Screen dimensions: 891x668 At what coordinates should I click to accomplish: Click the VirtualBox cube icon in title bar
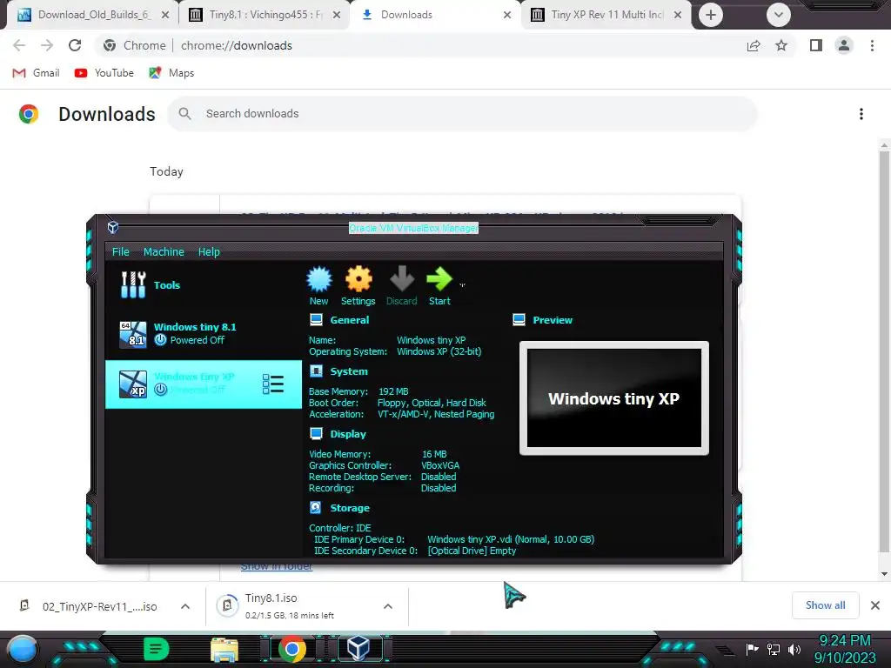click(113, 228)
